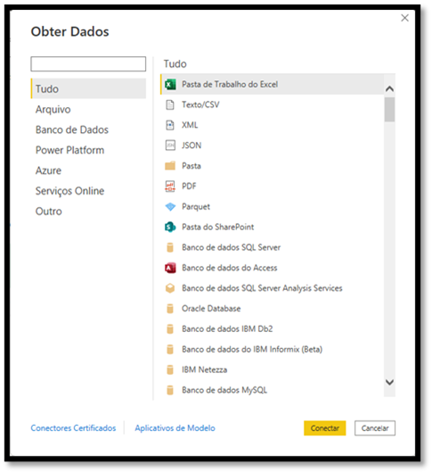Screen dimensions: 432x473
Task: Choose the Power Platform category
Action: (69, 150)
